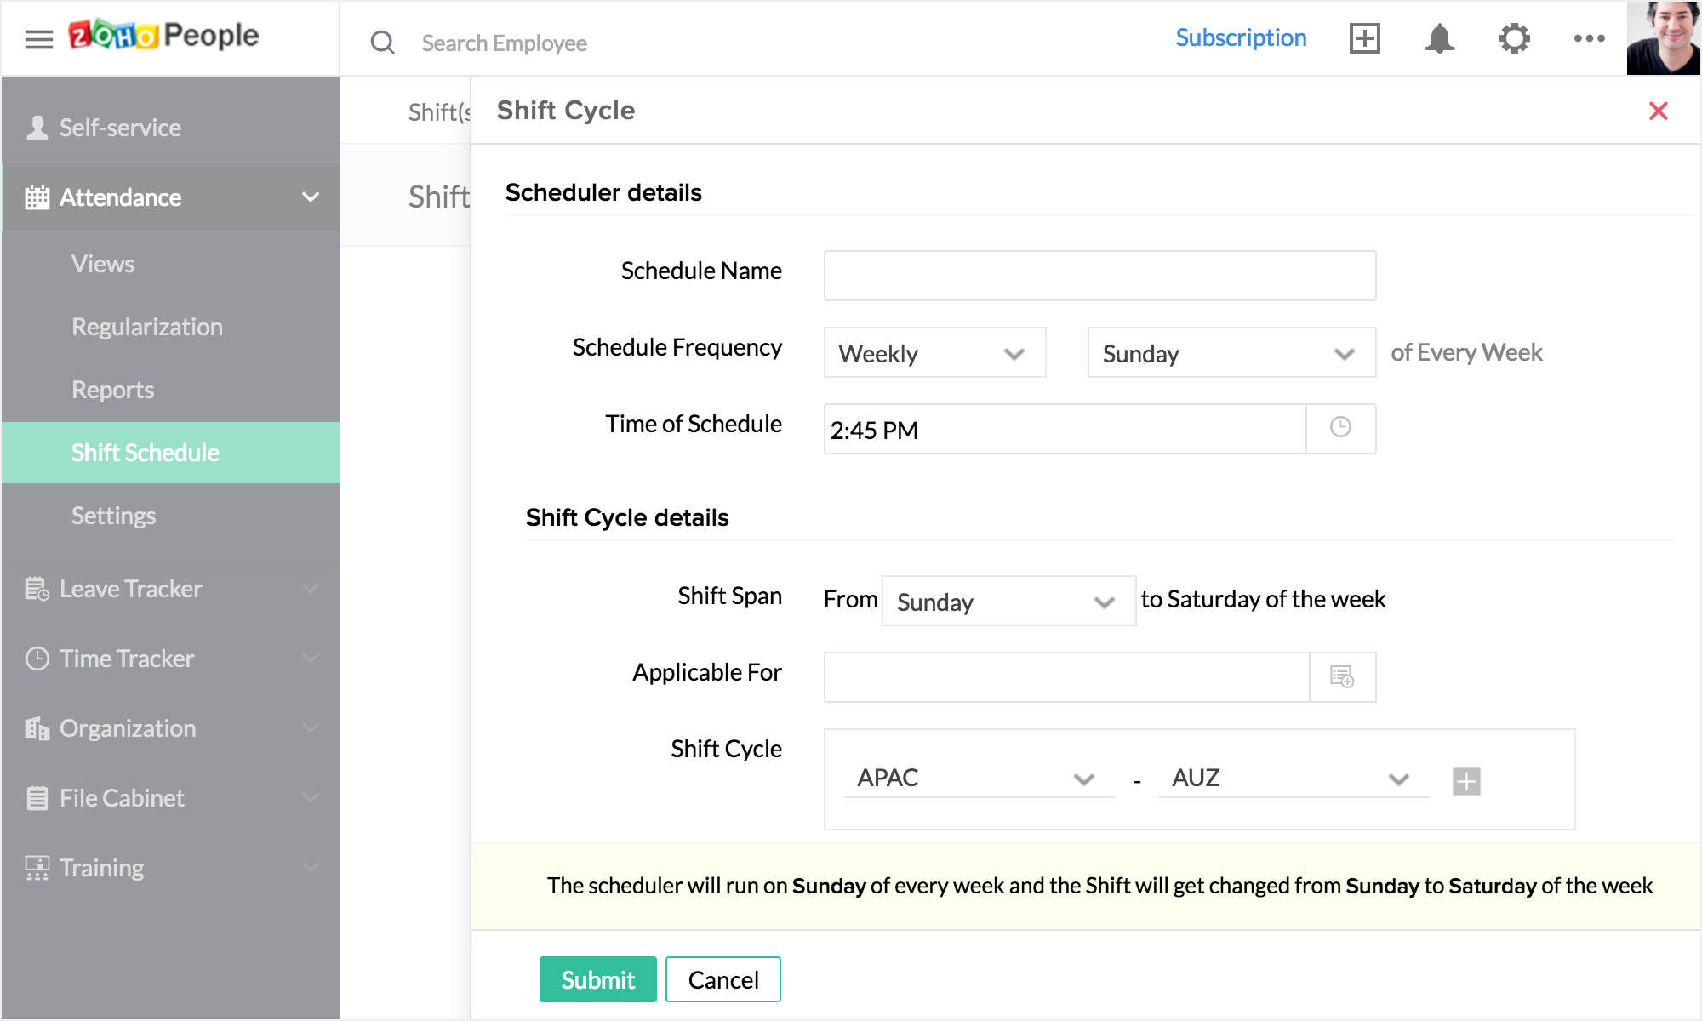Open the Sunday schedule day dropdown

click(1231, 353)
